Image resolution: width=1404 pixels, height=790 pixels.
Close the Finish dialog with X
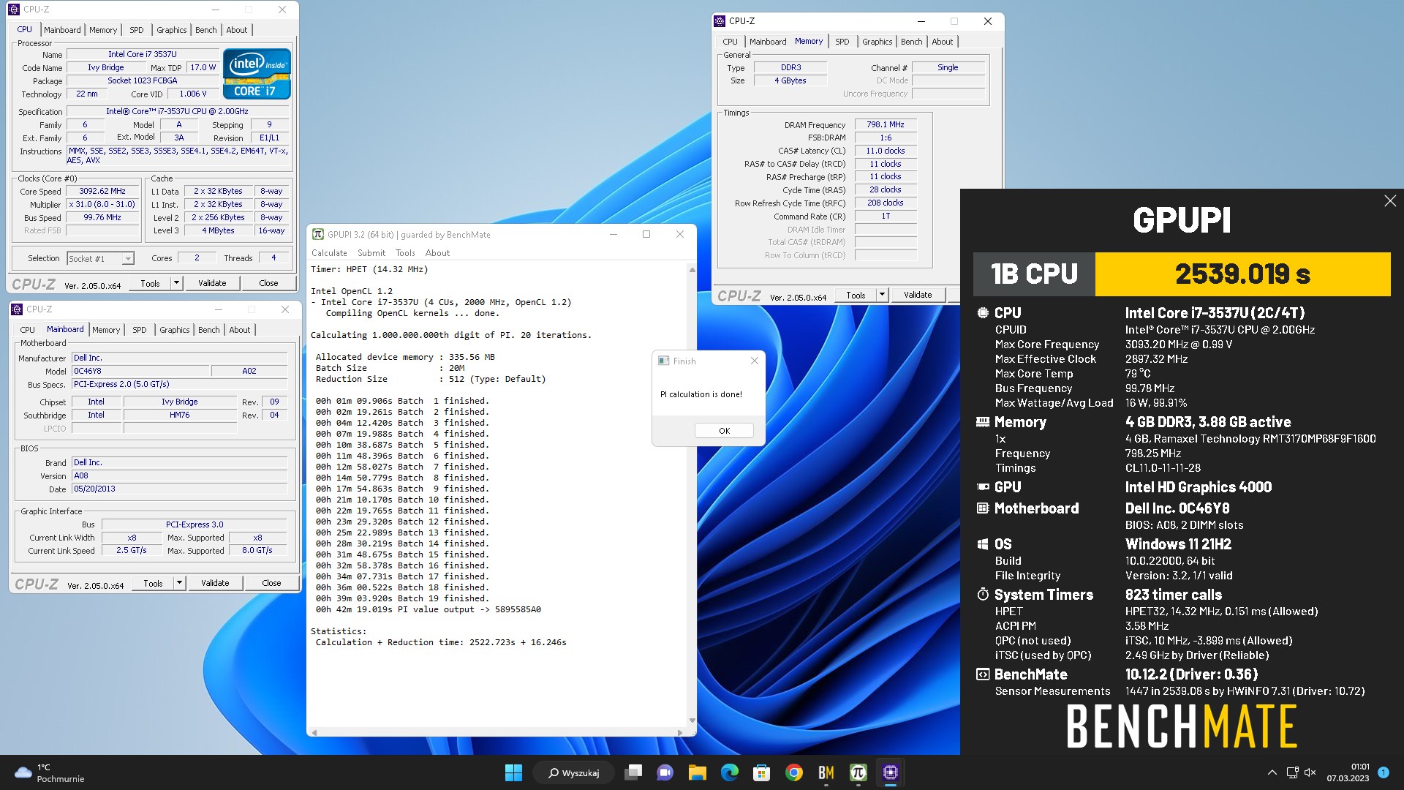click(x=755, y=361)
